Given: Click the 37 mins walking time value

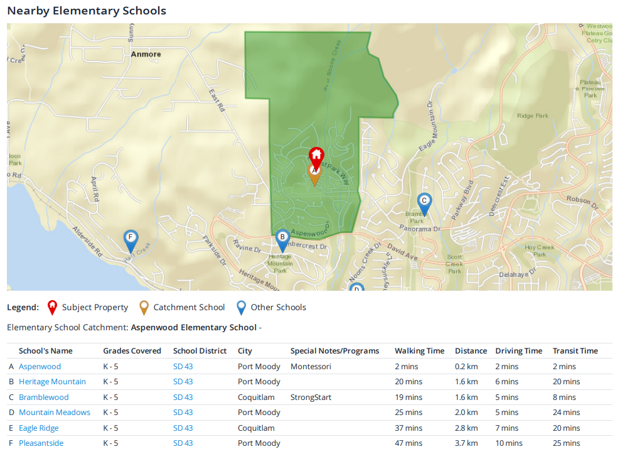Looking at the screenshot, I should 409,428.
